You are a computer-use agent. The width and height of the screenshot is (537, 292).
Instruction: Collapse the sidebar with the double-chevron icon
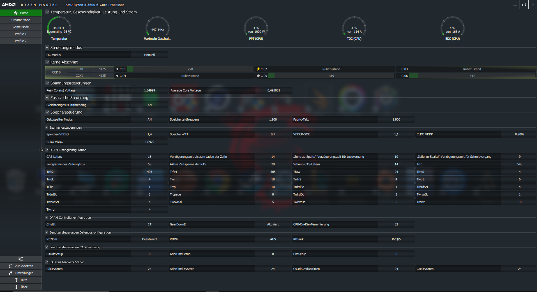pos(42,150)
